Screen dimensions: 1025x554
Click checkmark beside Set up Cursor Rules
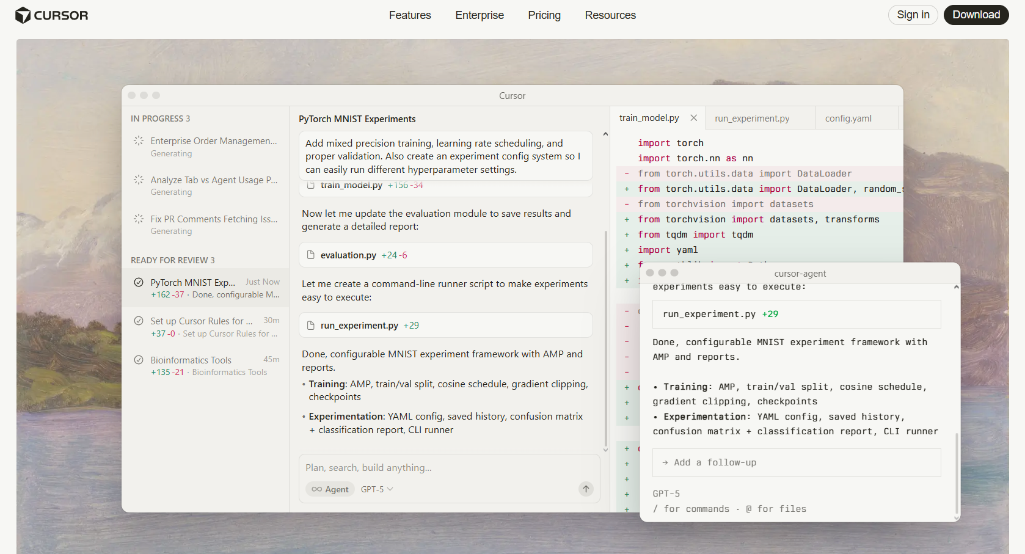click(x=139, y=321)
